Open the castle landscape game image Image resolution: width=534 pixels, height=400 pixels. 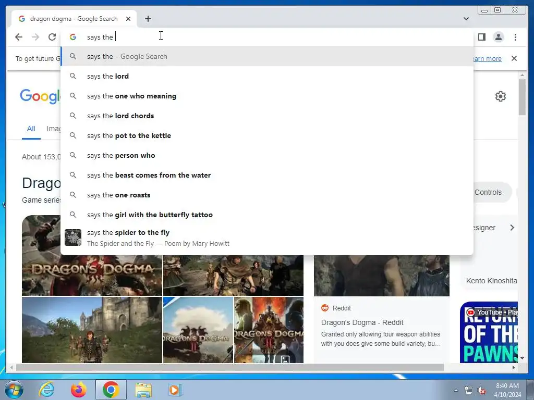(92, 330)
